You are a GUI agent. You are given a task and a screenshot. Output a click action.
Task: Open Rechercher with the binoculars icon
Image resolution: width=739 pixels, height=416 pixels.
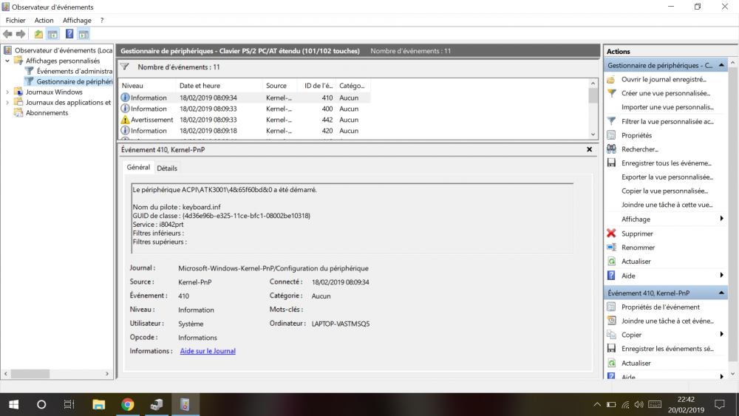(639, 149)
